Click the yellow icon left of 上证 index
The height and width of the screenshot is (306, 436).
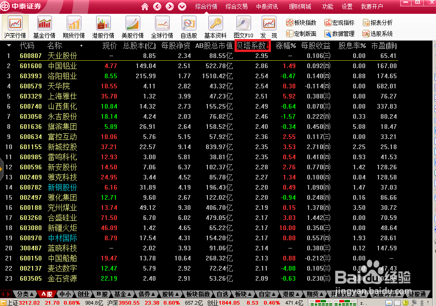(3, 303)
